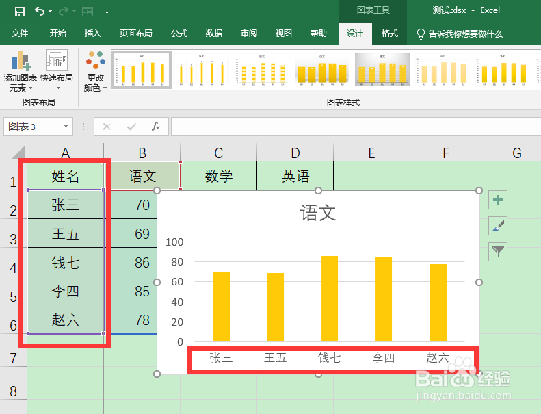Open the 审阅 ribbon tab

(249, 34)
